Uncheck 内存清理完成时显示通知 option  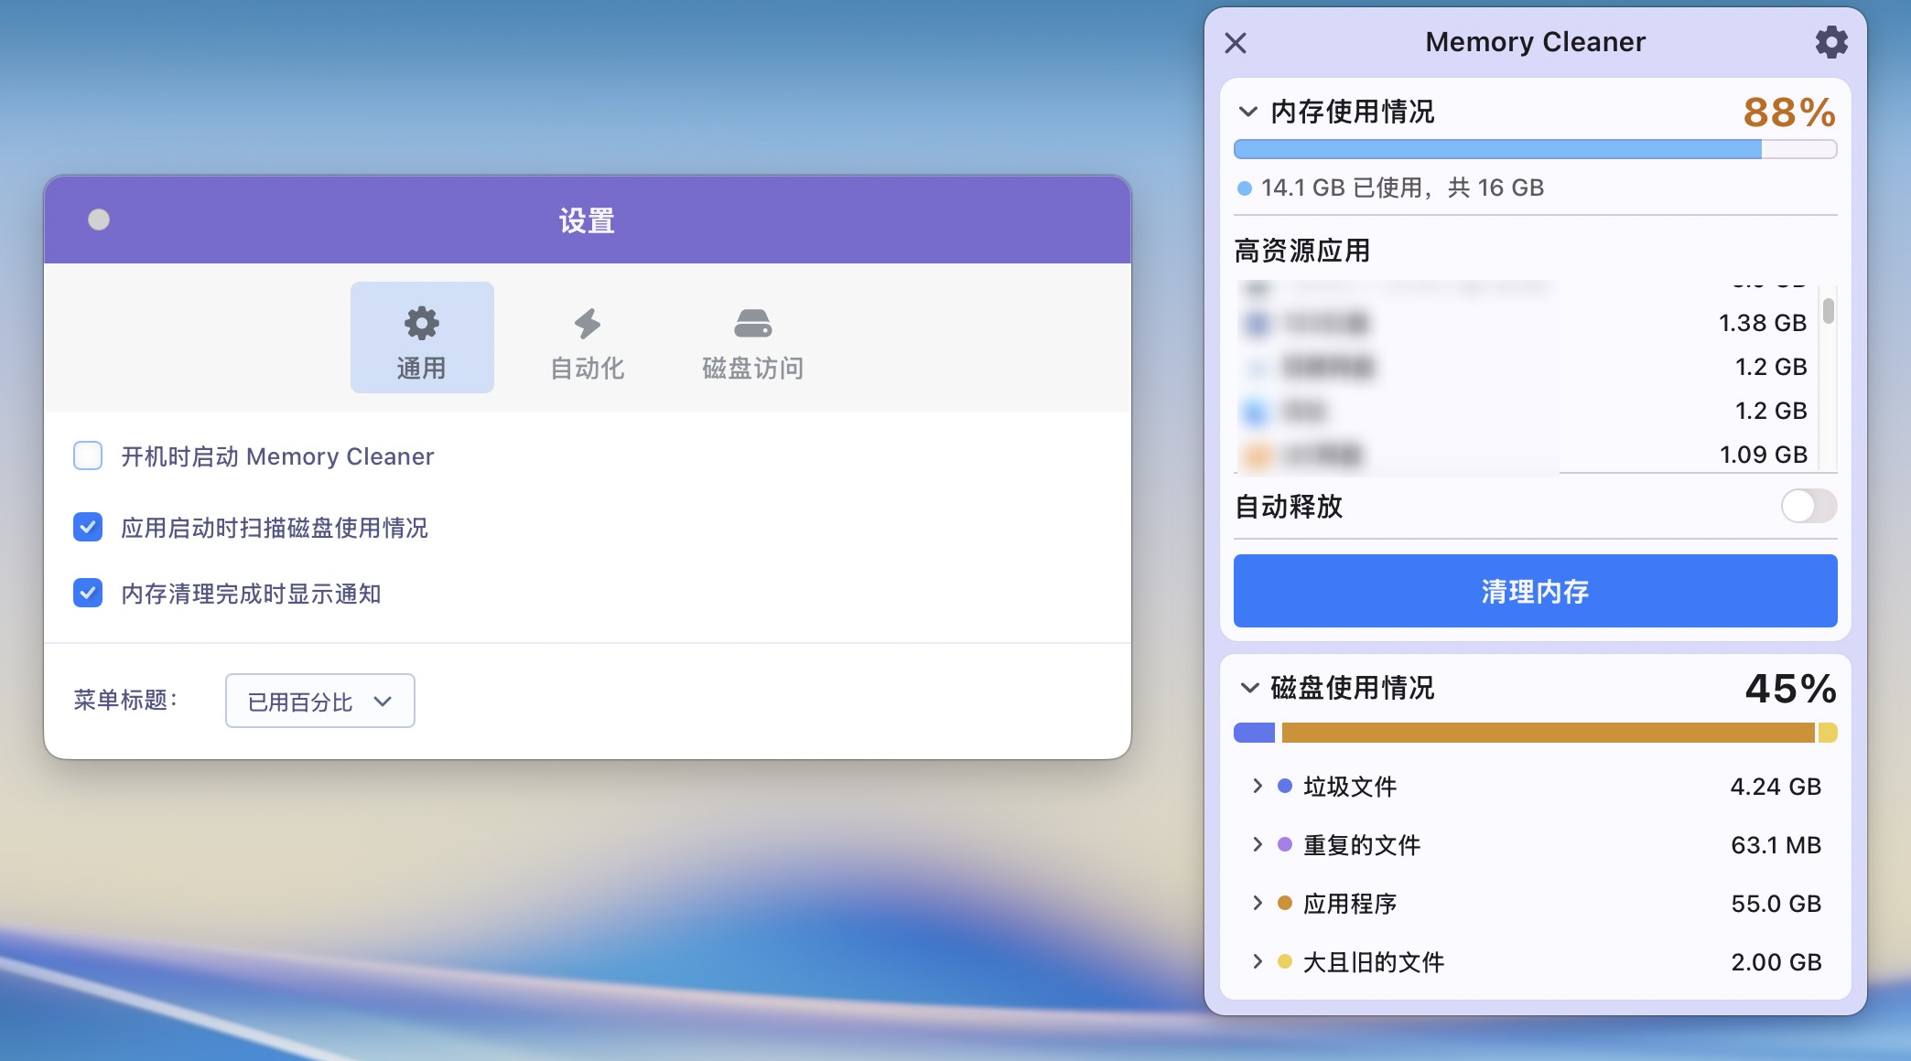pyautogui.click(x=88, y=593)
